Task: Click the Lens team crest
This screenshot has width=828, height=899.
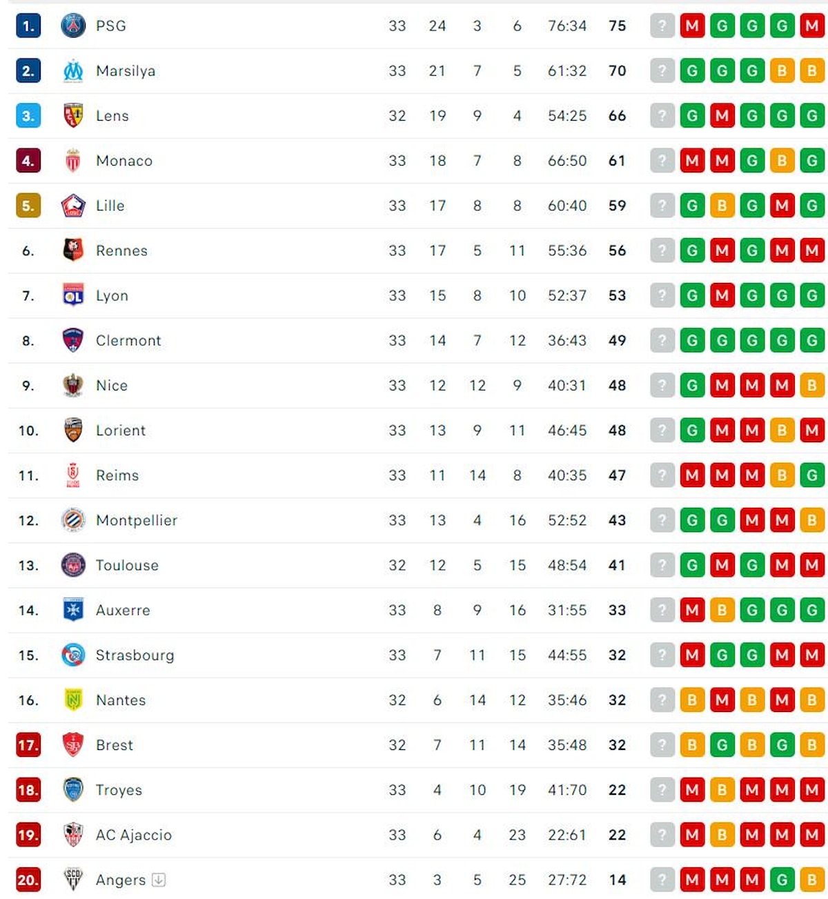Action: point(73,116)
